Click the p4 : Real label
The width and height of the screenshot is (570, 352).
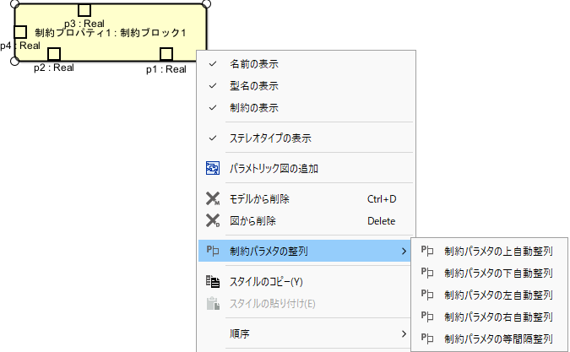[20, 46]
